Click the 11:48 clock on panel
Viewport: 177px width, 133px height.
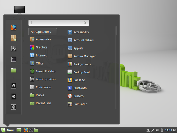click(x=168, y=130)
